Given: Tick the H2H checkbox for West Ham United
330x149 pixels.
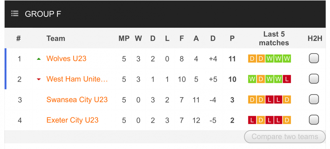Looking at the screenshot, I should (314, 79).
